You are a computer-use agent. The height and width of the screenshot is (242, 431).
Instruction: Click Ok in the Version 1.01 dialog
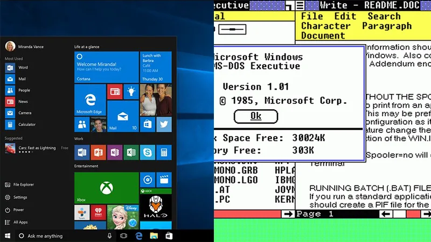click(x=255, y=116)
